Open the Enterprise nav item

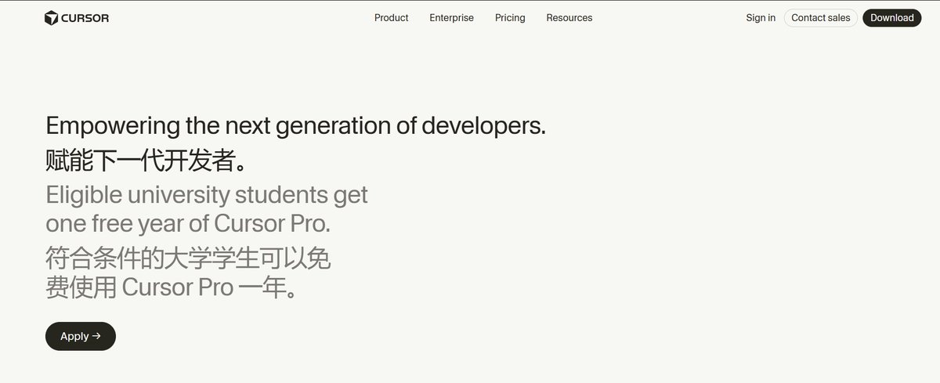tap(451, 18)
